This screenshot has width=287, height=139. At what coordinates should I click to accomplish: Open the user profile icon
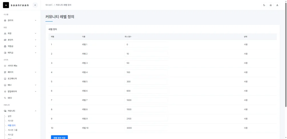pos(277,5)
